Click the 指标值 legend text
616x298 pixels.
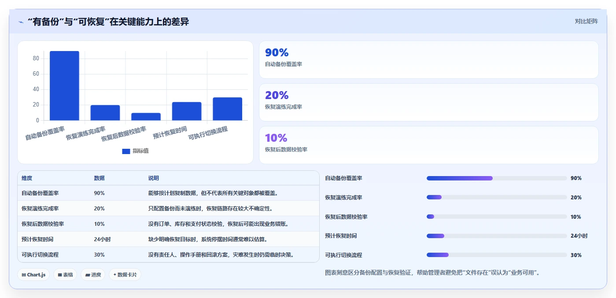(x=140, y=151)
